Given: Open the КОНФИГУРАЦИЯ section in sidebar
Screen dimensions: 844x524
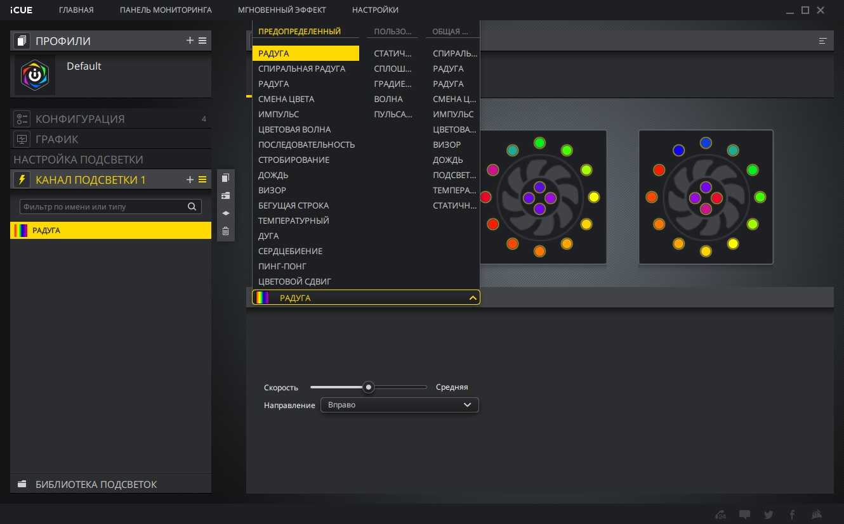Looking at the screenshot, I should (x=80, y=119).
